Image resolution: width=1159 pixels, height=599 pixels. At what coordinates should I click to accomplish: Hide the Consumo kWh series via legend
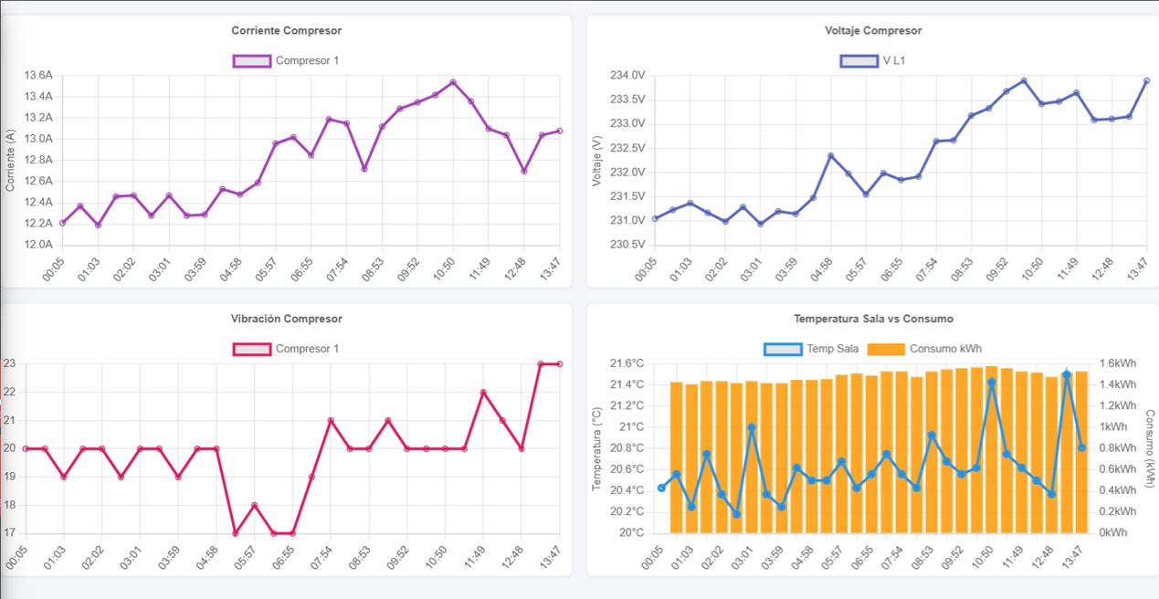point(924,349)
